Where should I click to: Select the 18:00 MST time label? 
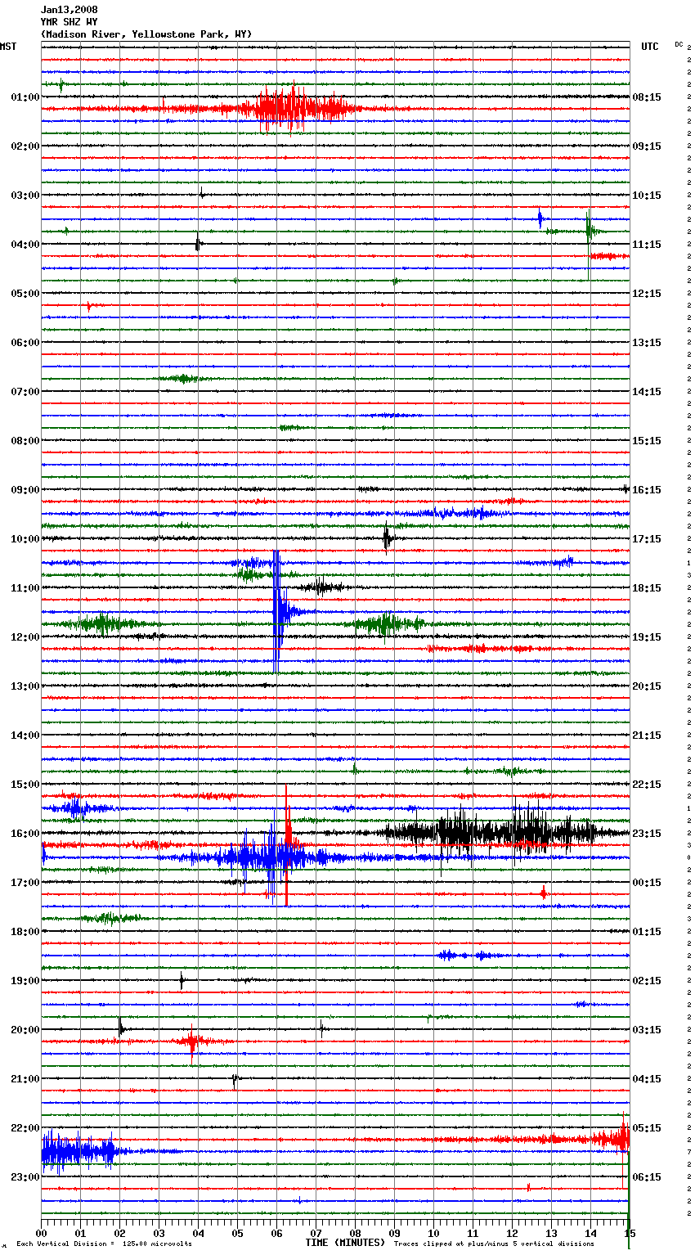coord(25,932)
